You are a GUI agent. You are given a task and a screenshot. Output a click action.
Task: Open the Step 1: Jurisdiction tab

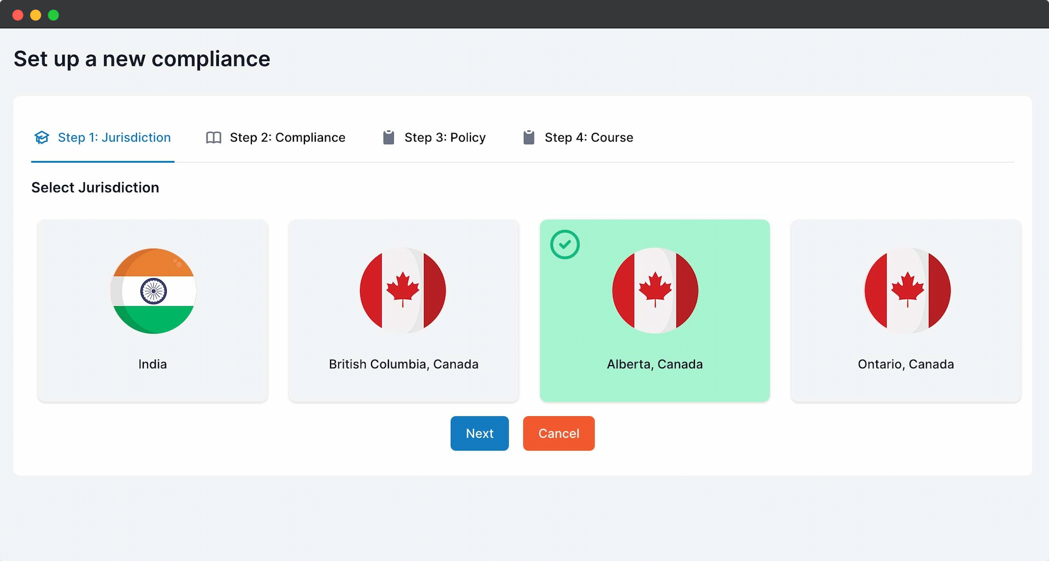(114, 138)
